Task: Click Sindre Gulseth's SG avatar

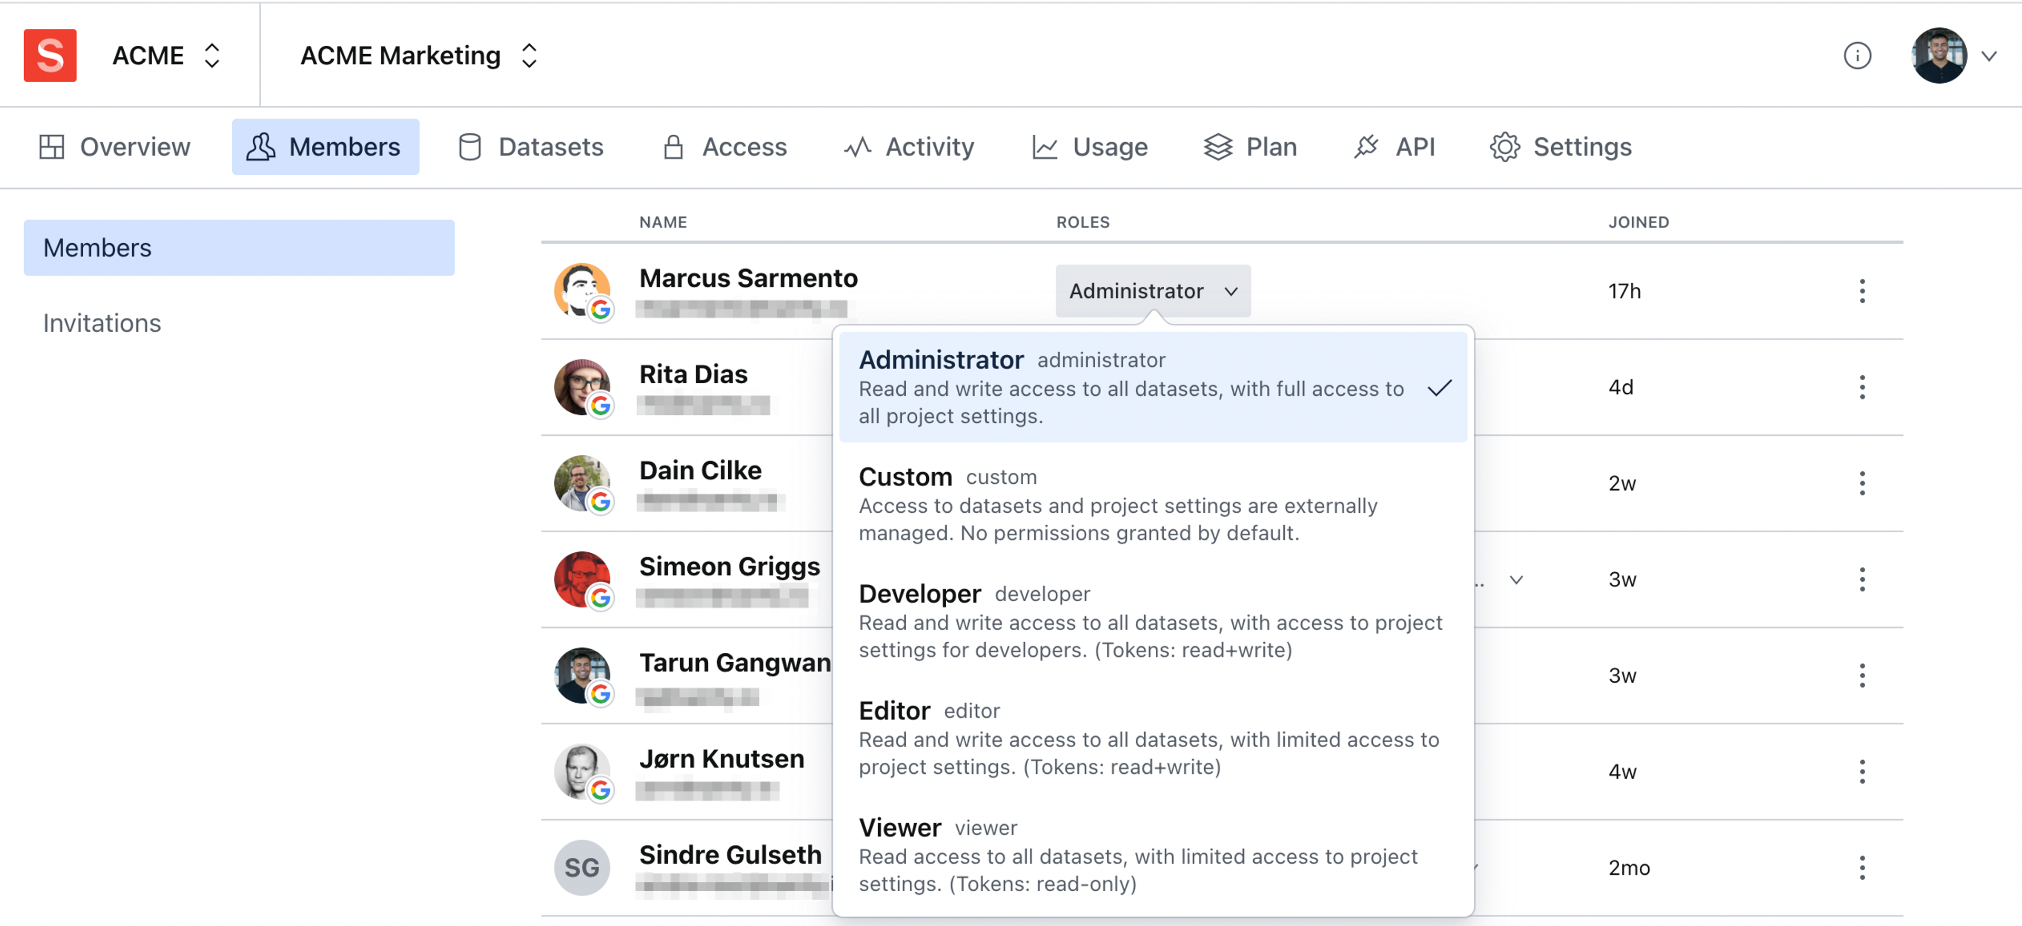Action: pos(582,867)
